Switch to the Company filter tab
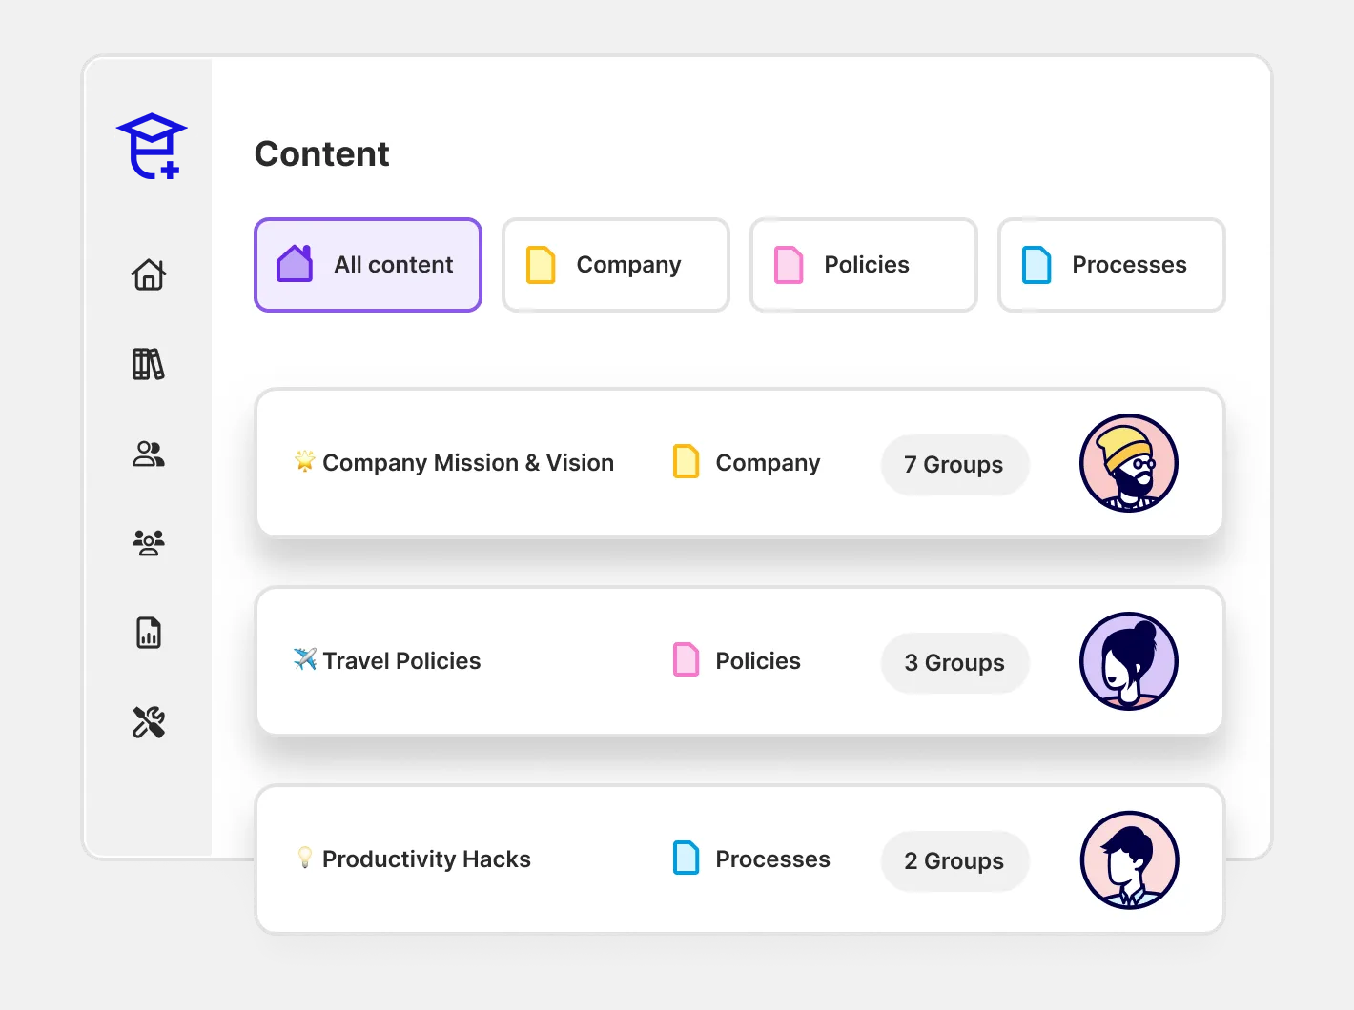Viewport: 1354px width, 1010px height. [616, 265]
